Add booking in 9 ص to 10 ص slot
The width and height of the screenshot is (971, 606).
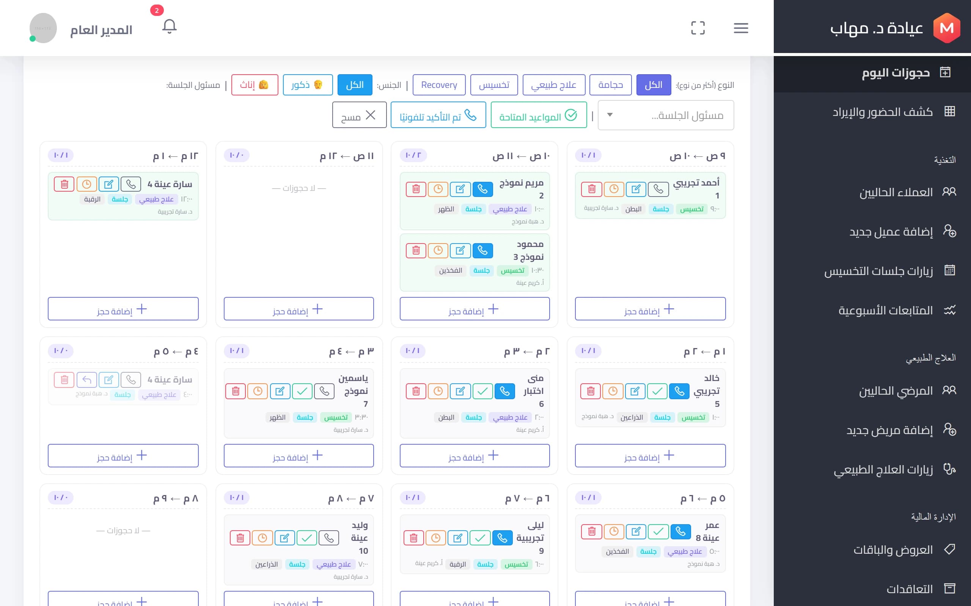[650, 309]
